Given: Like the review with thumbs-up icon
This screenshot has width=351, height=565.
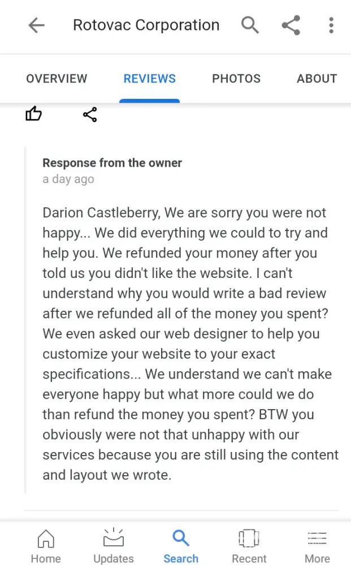Looking at the screenshot, I should 34,115.
